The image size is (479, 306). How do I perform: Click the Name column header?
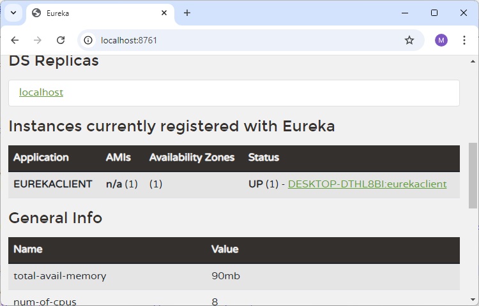(28, 249)
